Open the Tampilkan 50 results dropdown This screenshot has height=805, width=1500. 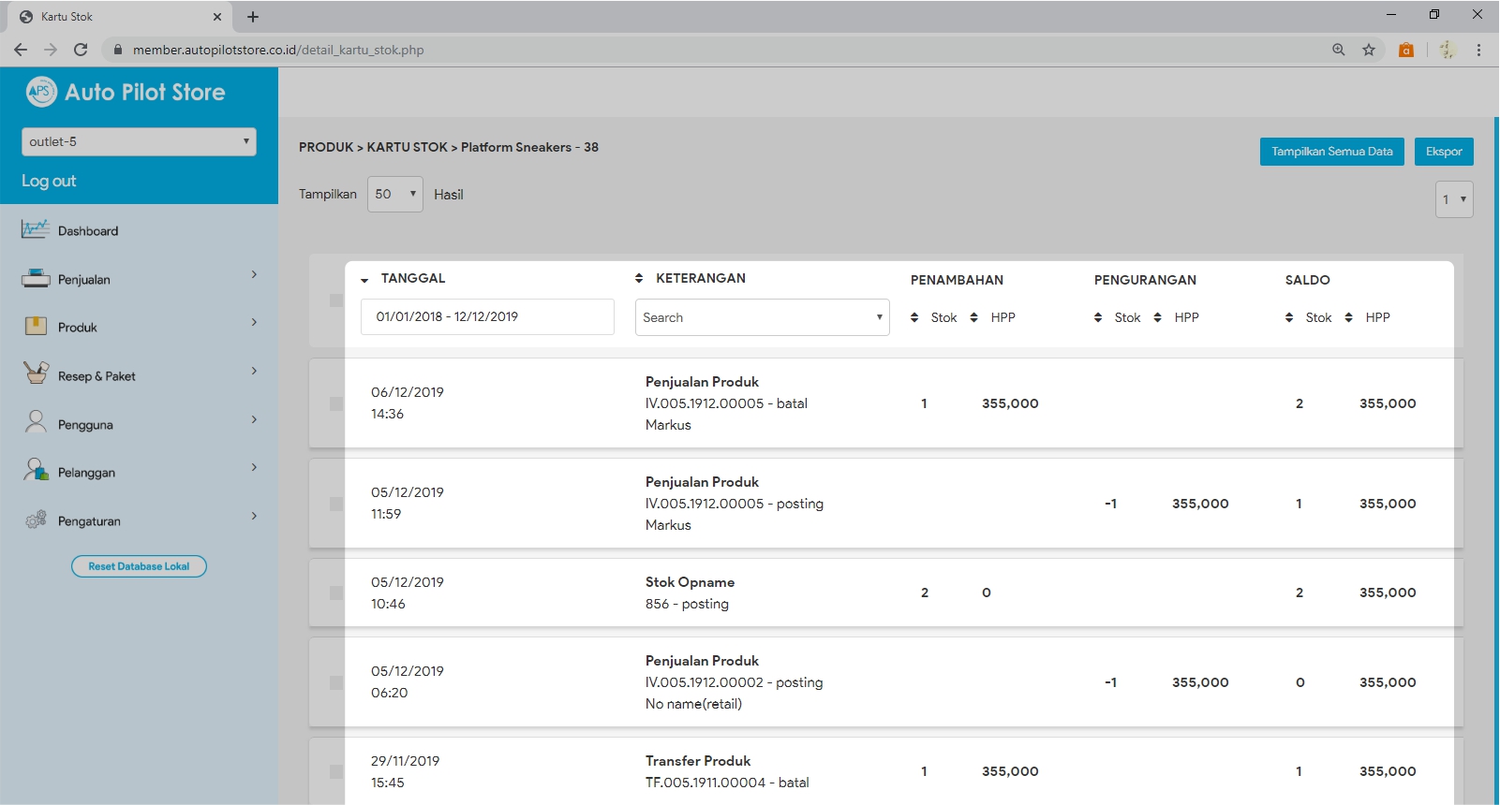click(x=394, y=195)
